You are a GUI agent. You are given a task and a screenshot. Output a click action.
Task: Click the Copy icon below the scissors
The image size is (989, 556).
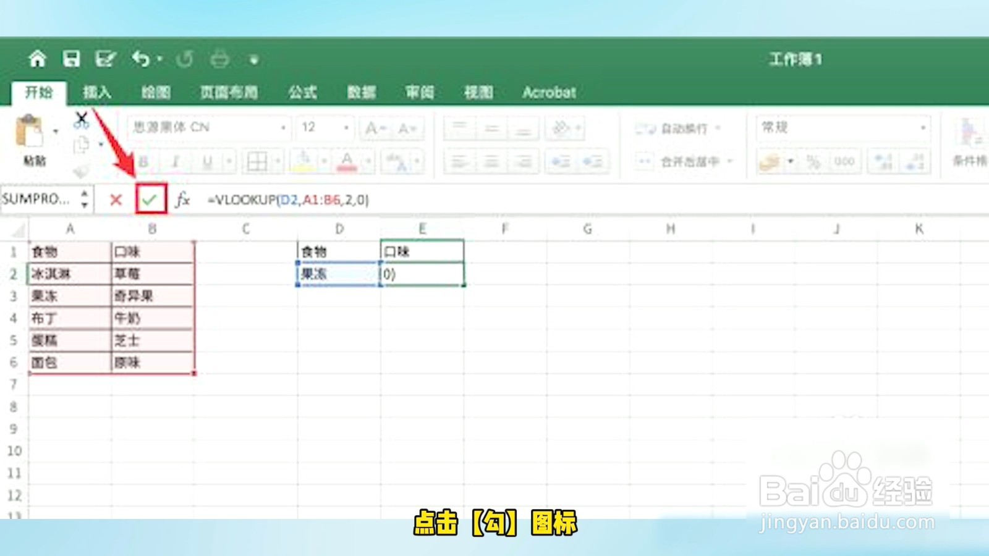point(80,144)
